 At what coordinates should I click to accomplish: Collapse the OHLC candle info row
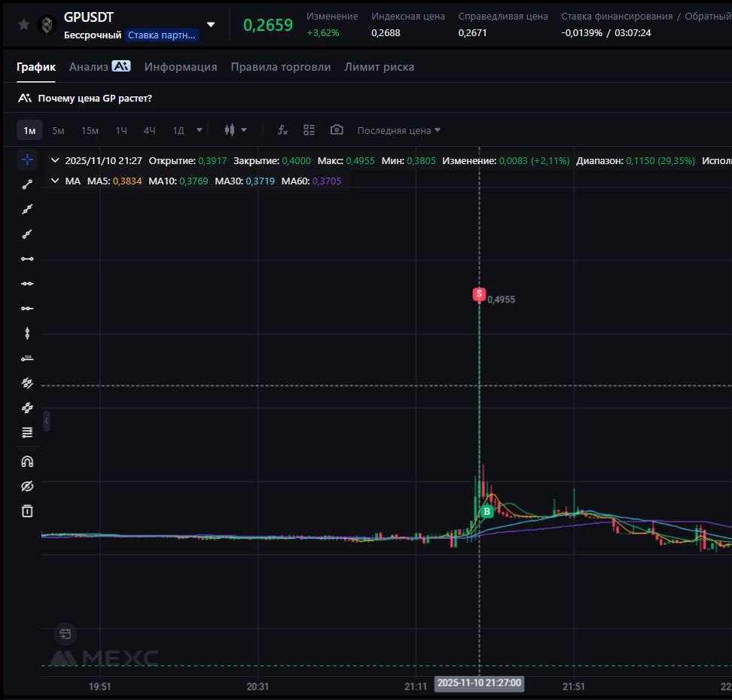pyautogui.click(x=55, y=160)
